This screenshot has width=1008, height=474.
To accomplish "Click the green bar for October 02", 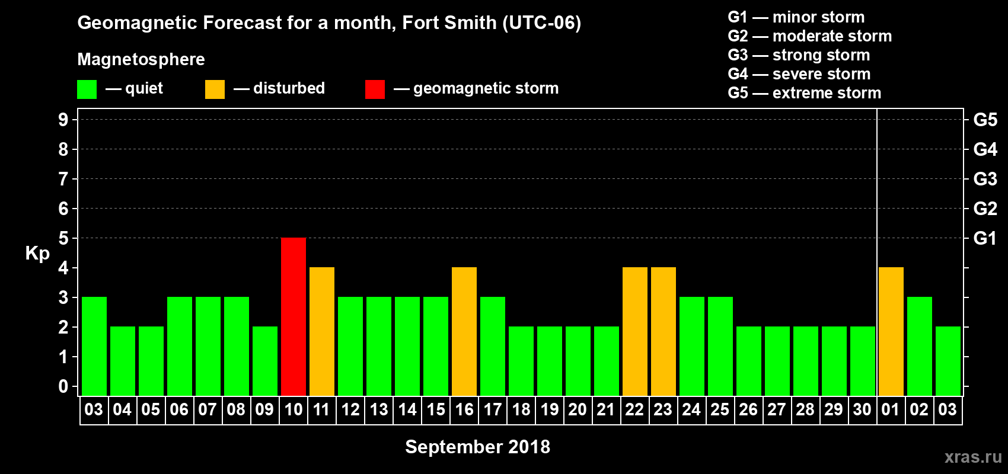I will tap(920, 347).
